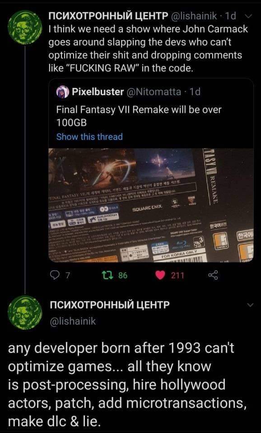
Task: Follow the 'Show this thread' link
Action: click(x=89, y=137)
